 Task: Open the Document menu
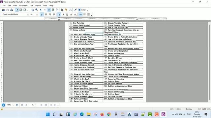[23, 6]
